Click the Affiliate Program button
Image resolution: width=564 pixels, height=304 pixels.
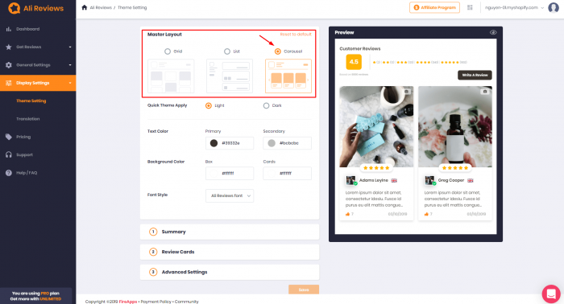(434, 7)
